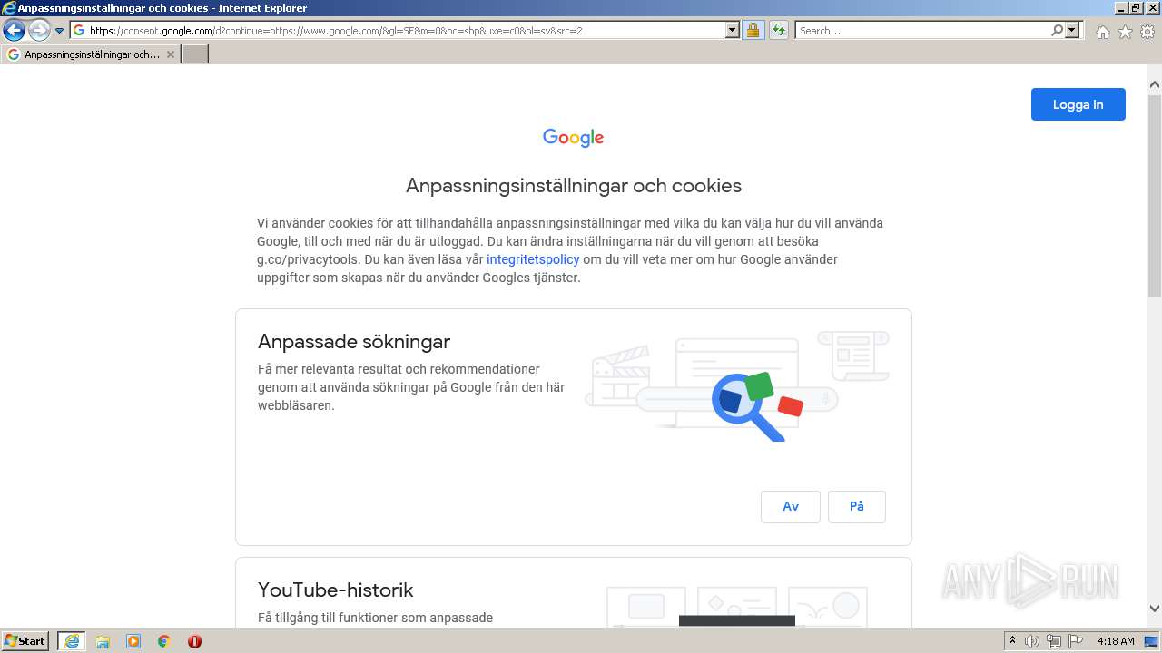Open the Tools gear icon
1162x653 pixels.
tap(1147, 32)
